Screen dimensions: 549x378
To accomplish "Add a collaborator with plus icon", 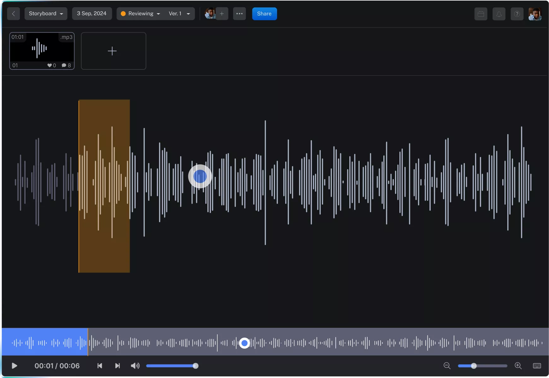I will point(222,14).
